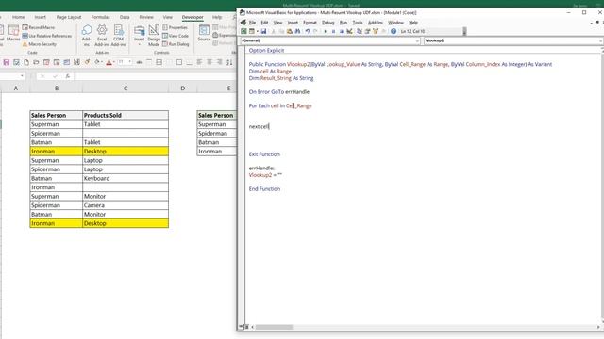This screenshot has width=604, height=339.
Task: Click the align left icon in Excel toolbar
Action: 199,62
